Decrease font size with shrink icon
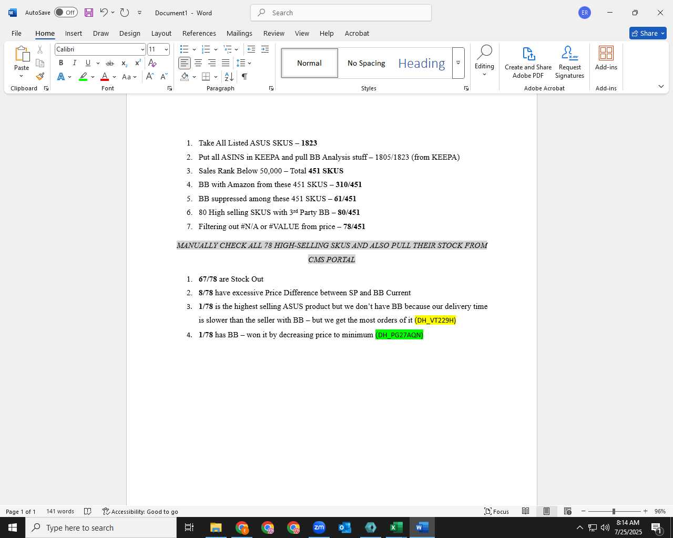The image size is (673, 538). tap(164, 77)
